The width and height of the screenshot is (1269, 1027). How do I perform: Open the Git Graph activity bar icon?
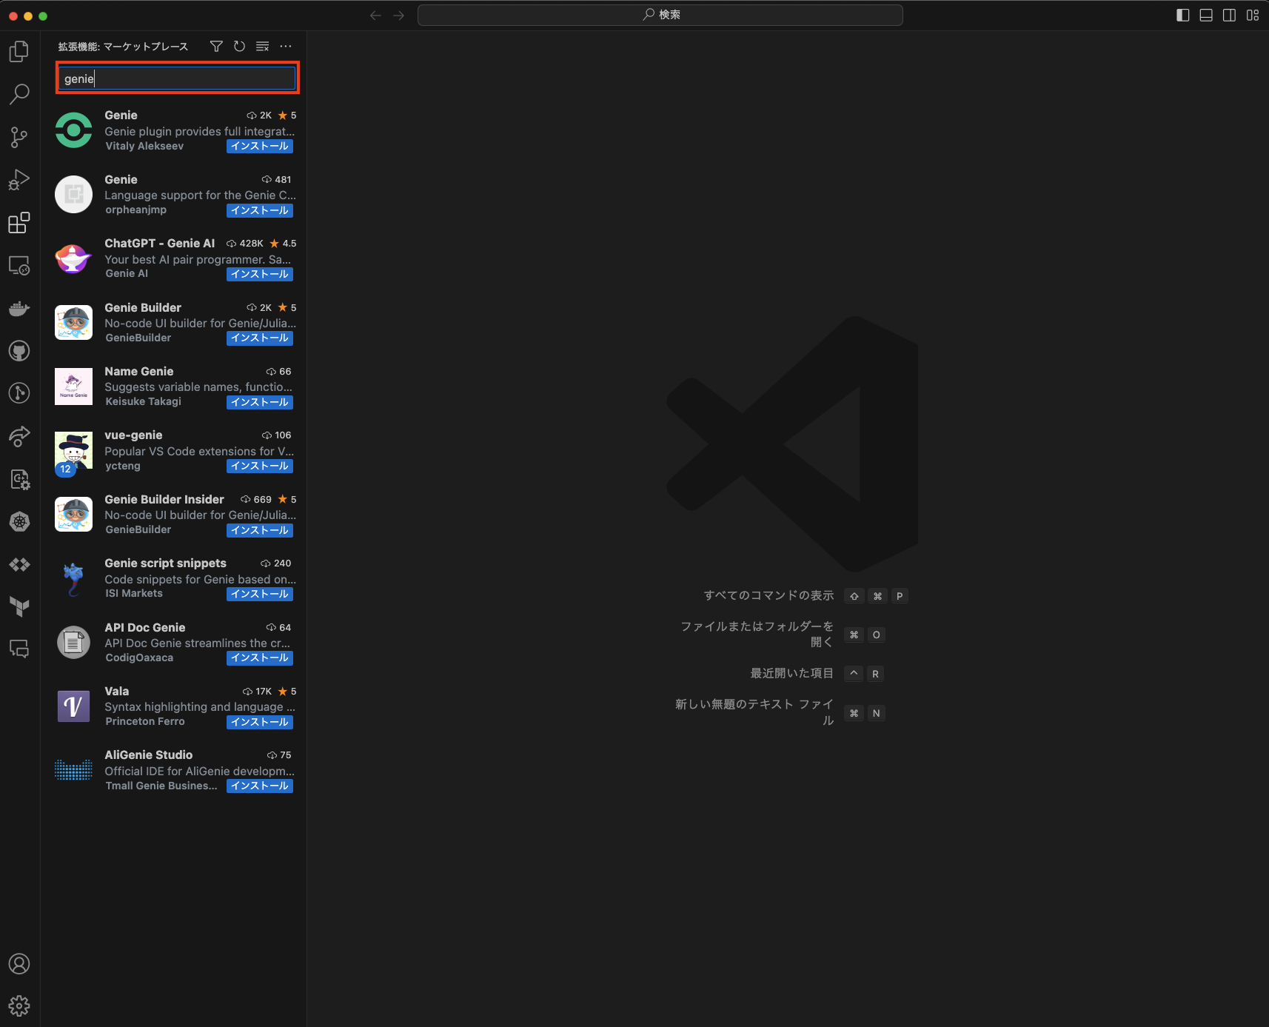pos(19,393)
